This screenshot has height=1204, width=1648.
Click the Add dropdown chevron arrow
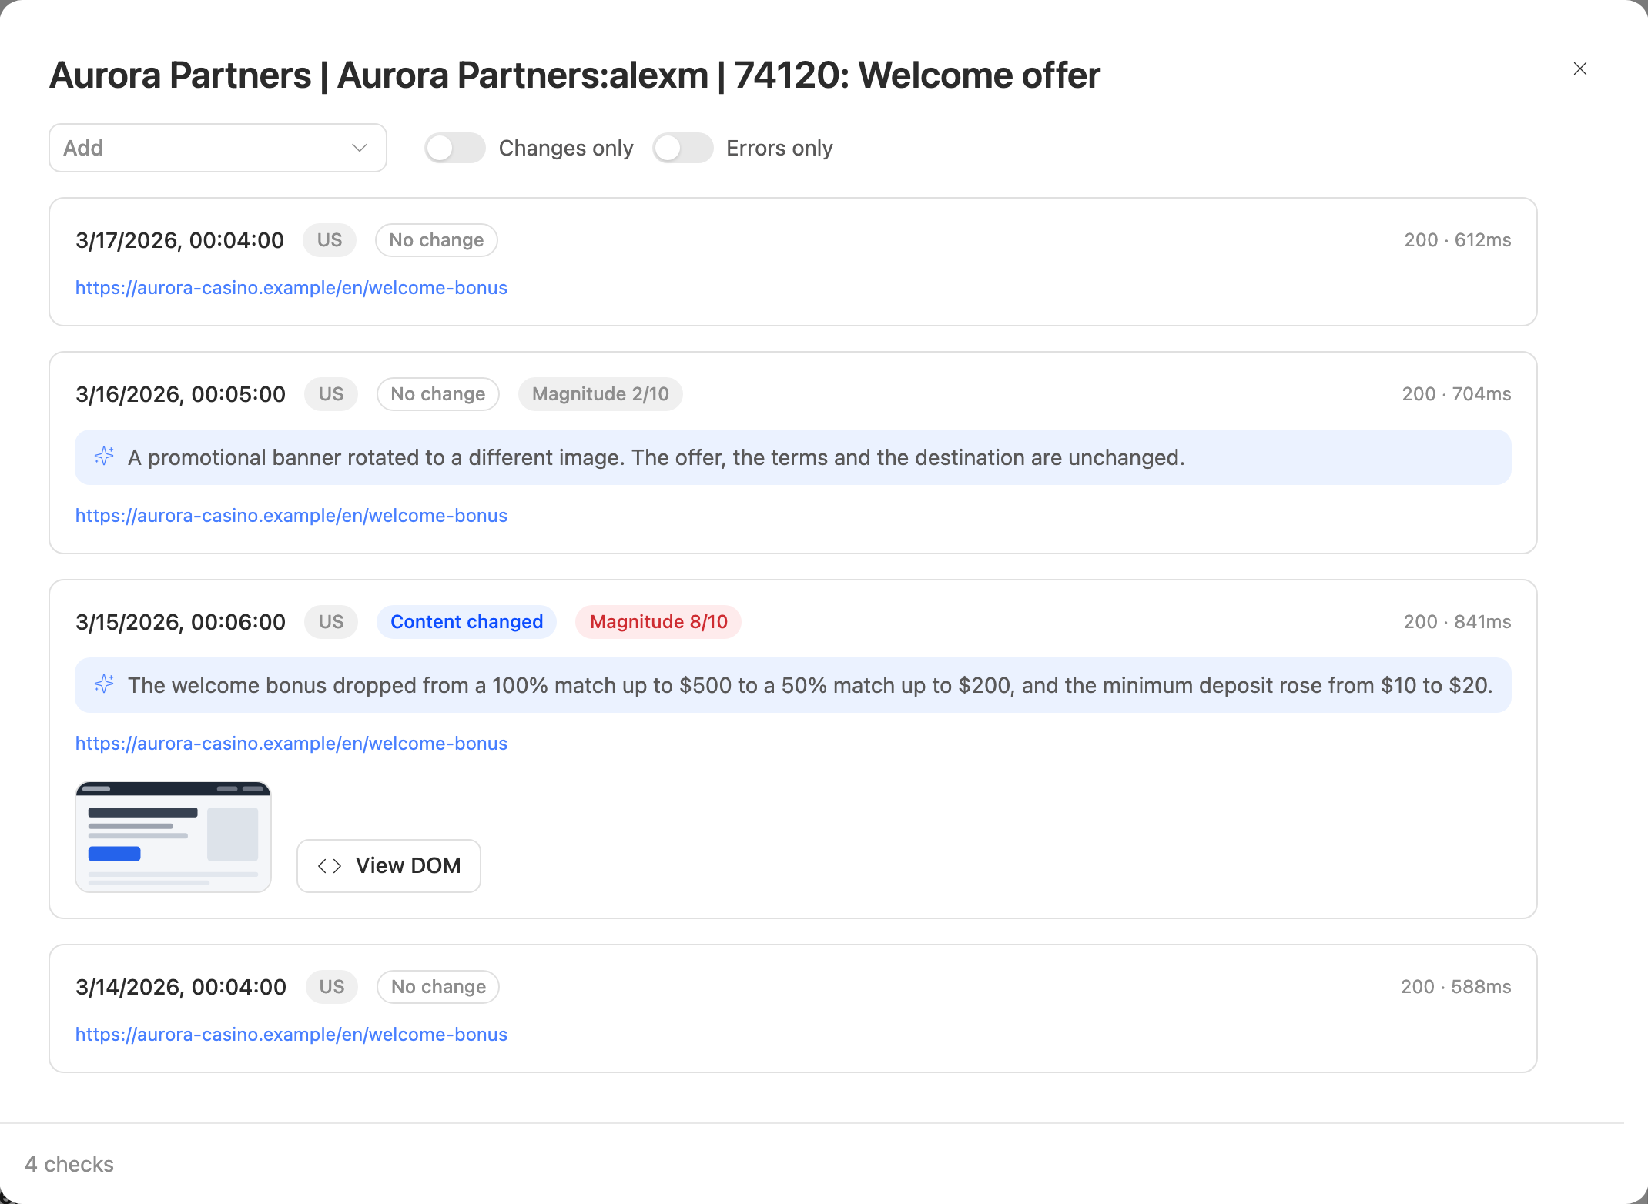[x=359, y=148]
